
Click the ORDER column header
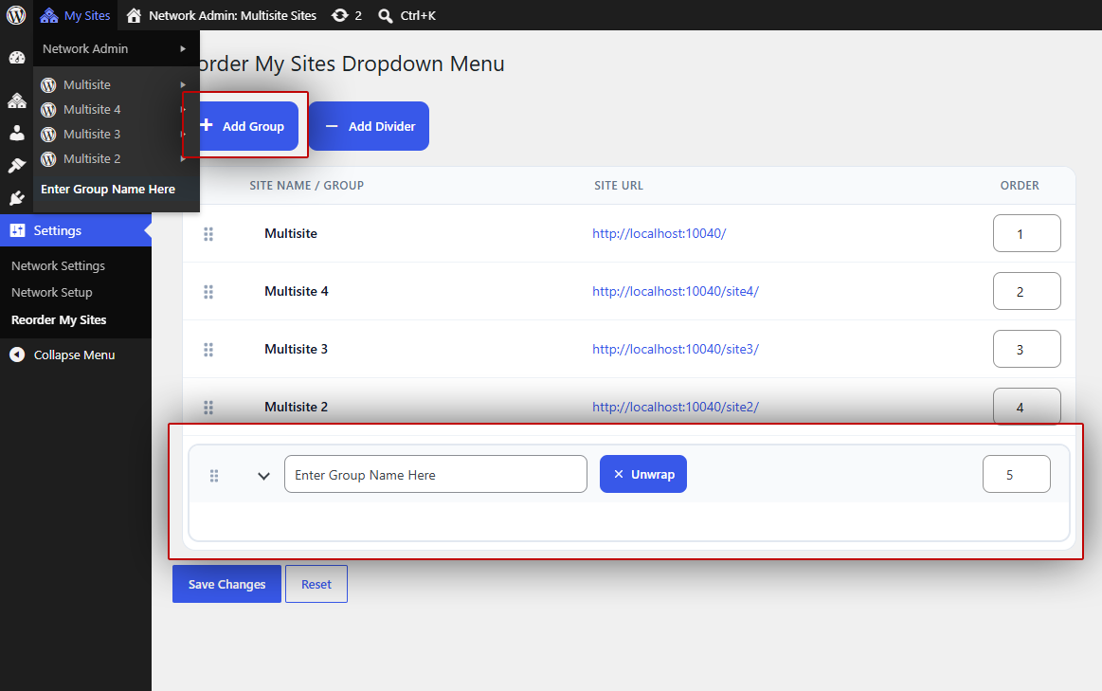click(1020, 186)
